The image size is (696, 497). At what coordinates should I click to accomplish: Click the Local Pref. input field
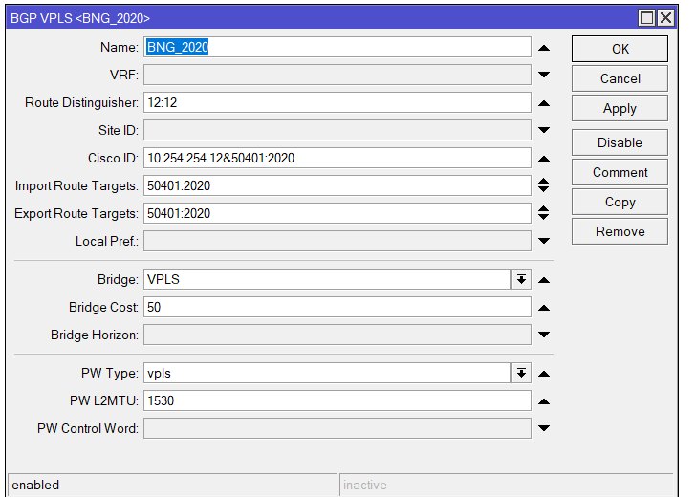pyautogui.click(x=337, y=241)
